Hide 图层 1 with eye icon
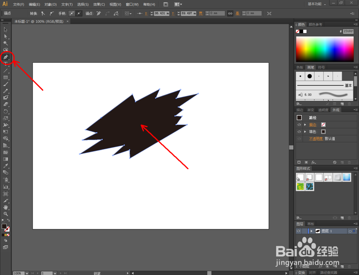 coord(298,231)
